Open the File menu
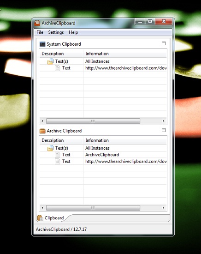 click(x=40, y=32)
